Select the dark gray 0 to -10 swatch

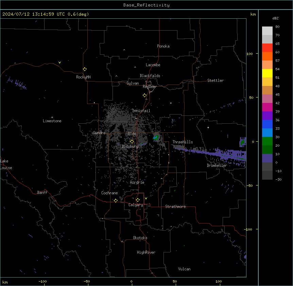[267, 167]
